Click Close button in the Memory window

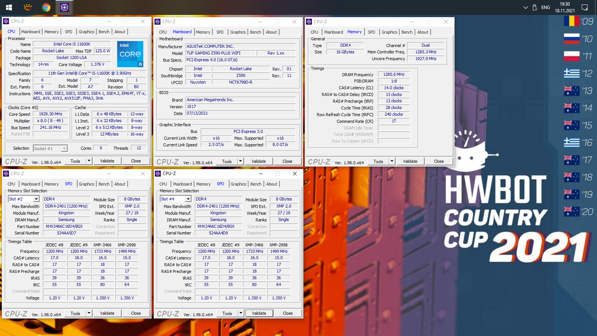point(439,161)
